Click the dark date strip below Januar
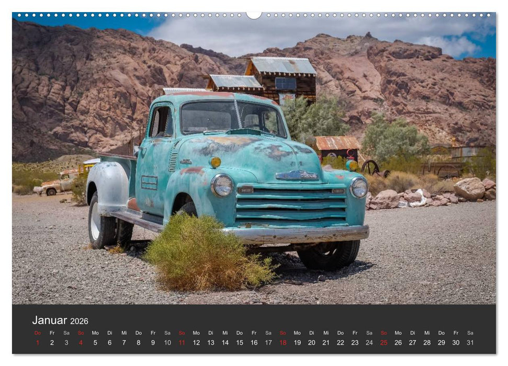Viewport: 508px width, 366px height. click(x=254, y=337)
